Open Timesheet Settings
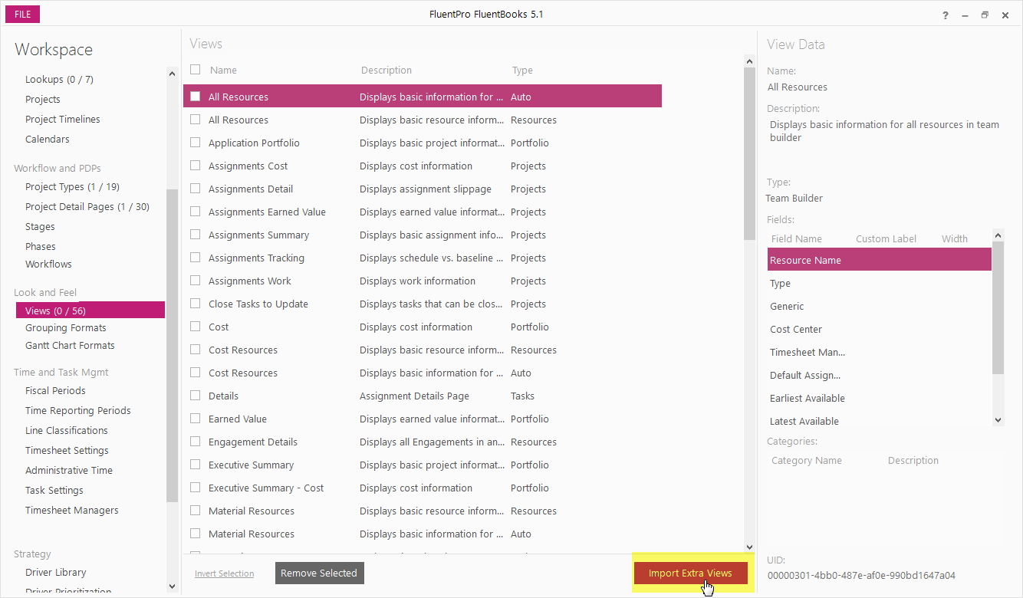 (x=67, y=451)
